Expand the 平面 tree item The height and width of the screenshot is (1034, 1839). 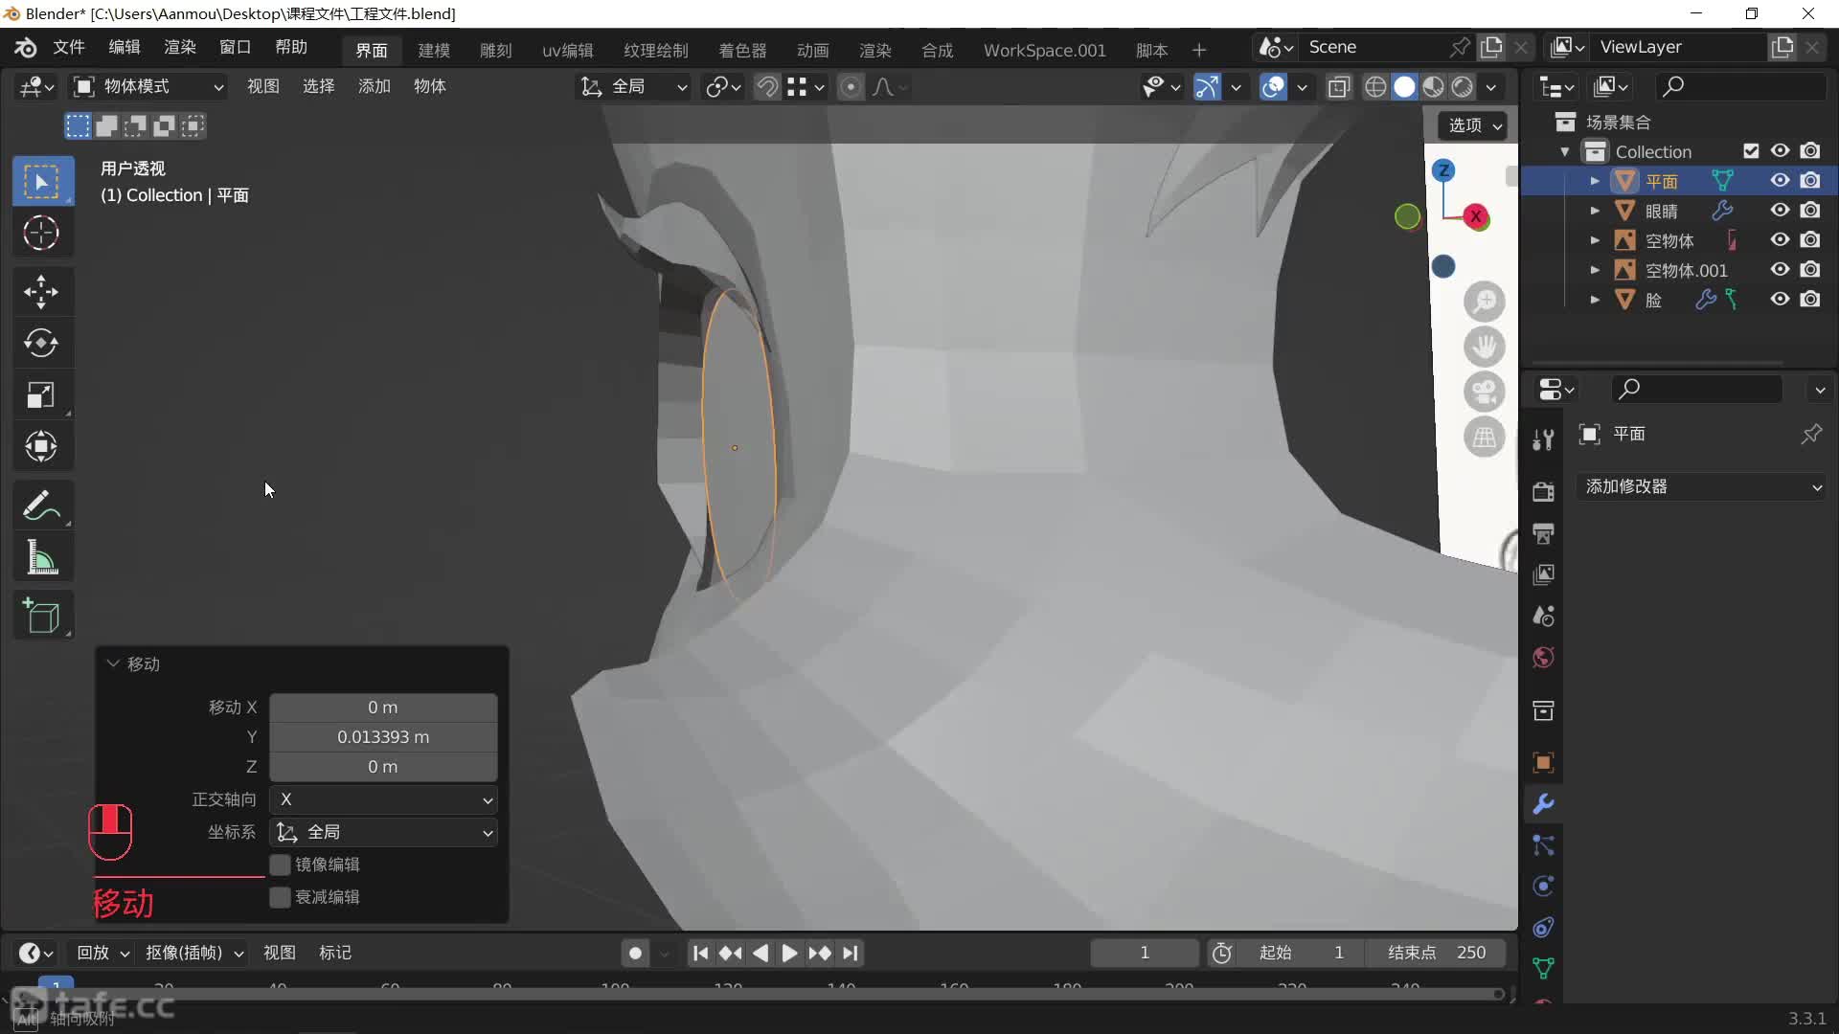[1595, 181]
